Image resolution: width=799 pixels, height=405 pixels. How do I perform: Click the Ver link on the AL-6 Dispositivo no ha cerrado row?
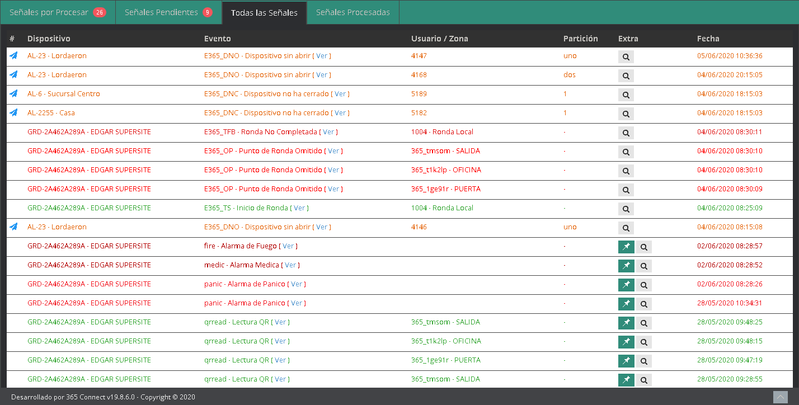coord(340,94)
